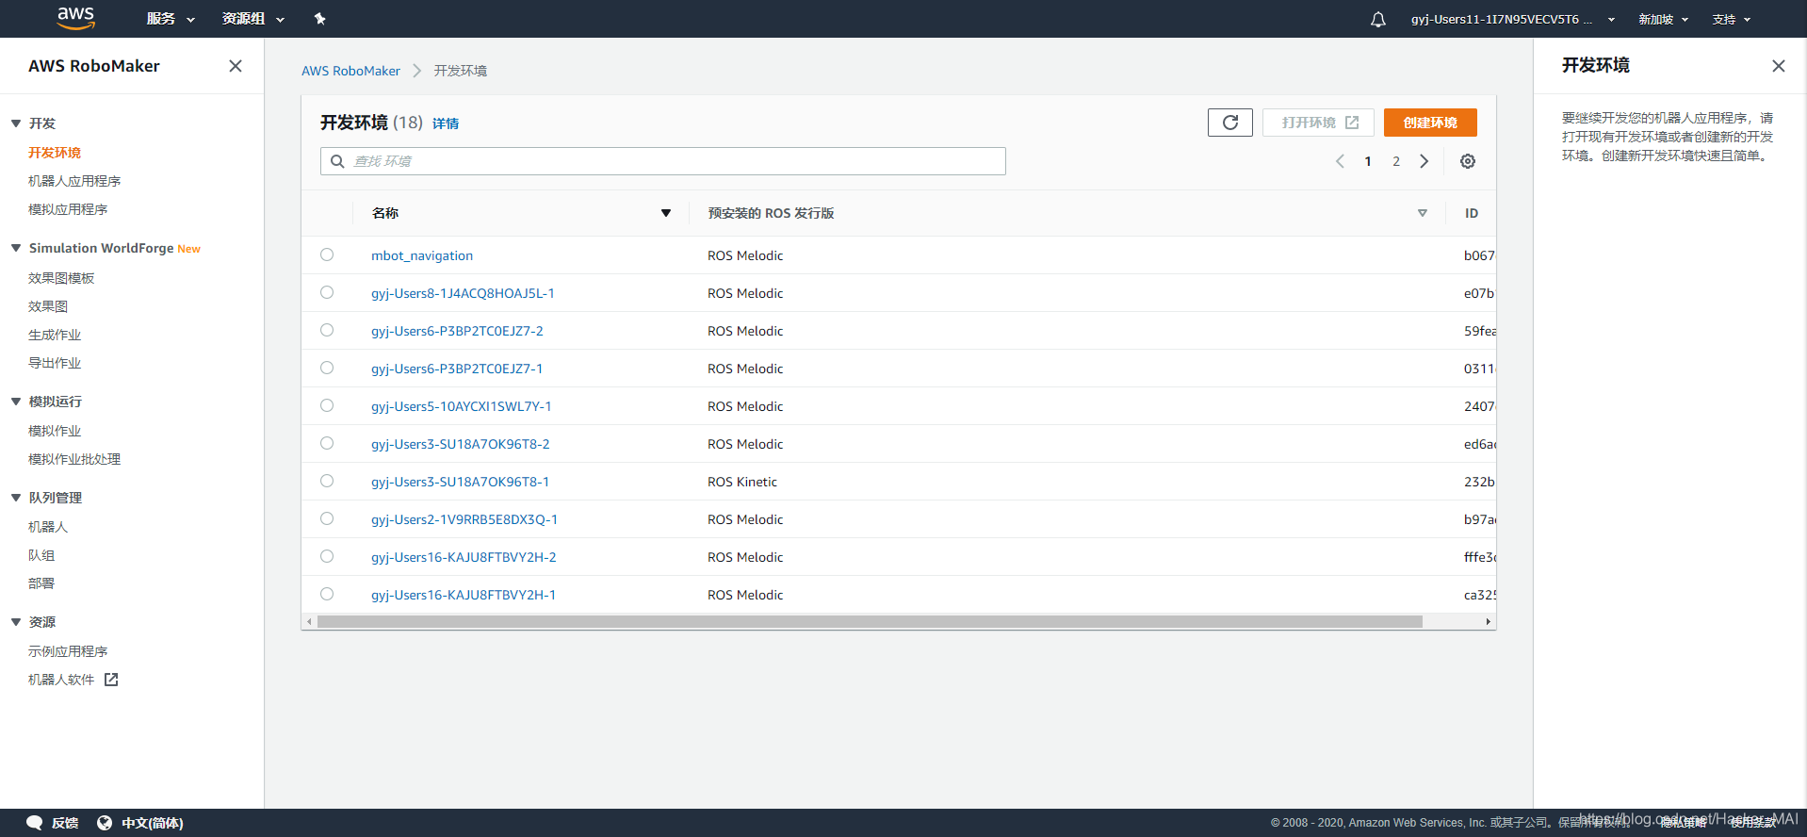Click search magnifier icon in filter box
This screenshot has height=837, width=1807.
[337, 161]
